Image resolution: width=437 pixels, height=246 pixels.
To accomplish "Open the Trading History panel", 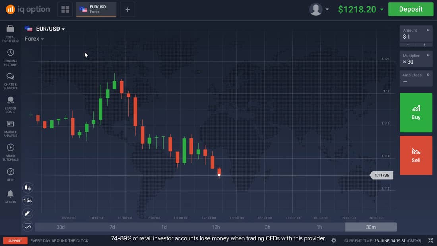I will [x=10, y=57].
